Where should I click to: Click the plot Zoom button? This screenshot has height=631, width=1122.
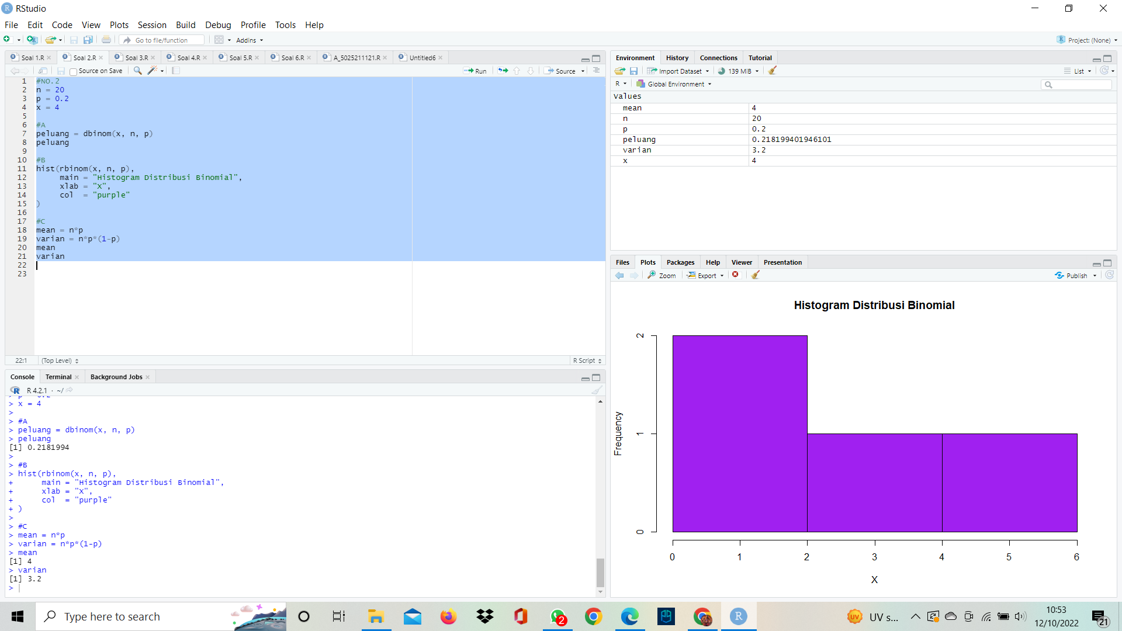pos(662,275)
